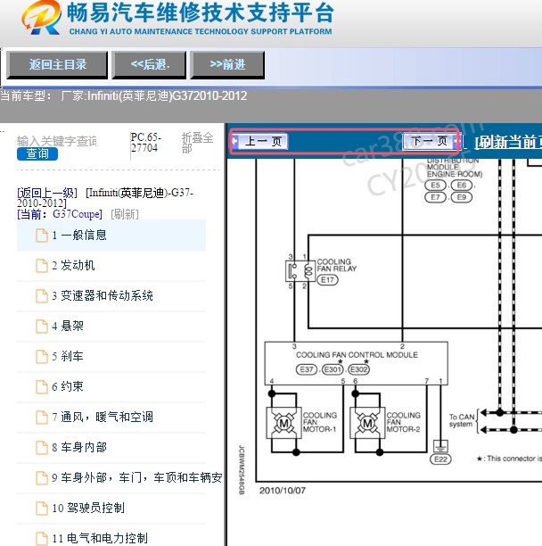
Task: Click connector E6 in the diagram
Action: click(461, 186)
